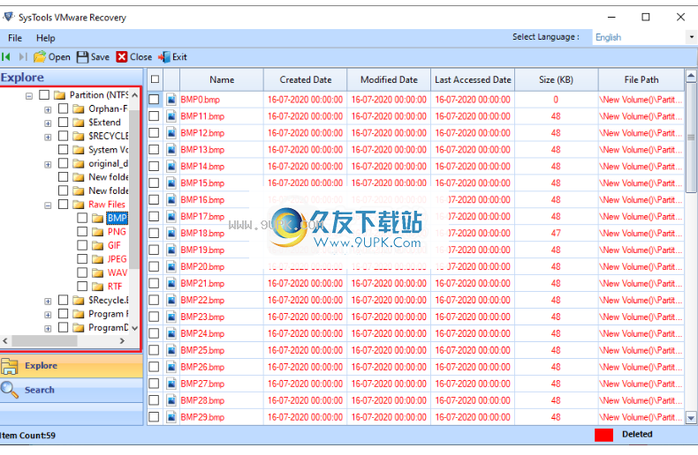This screenshot has width=698, height=455.
Task: Collapse the Raw Files node
Action: point(48,205)
